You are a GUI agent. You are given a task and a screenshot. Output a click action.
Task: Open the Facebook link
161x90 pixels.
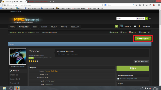point(142,32)
